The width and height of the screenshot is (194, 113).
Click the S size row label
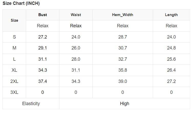[x=14, y=37]
